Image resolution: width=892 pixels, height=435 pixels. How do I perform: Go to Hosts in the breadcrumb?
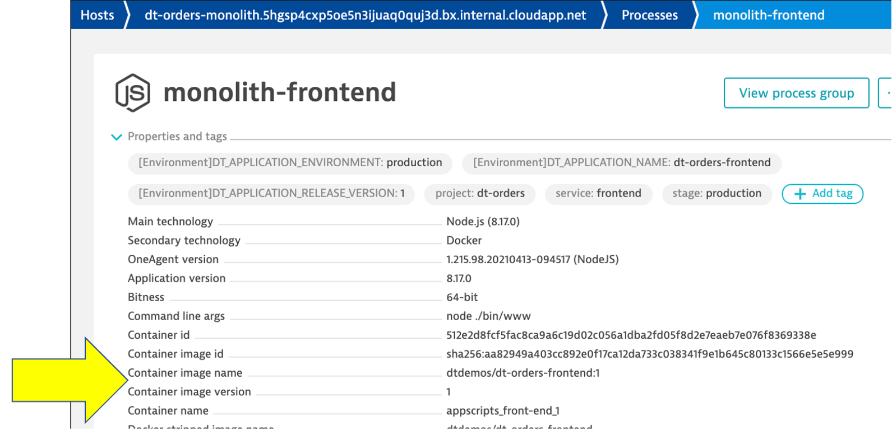pos(97,15)
